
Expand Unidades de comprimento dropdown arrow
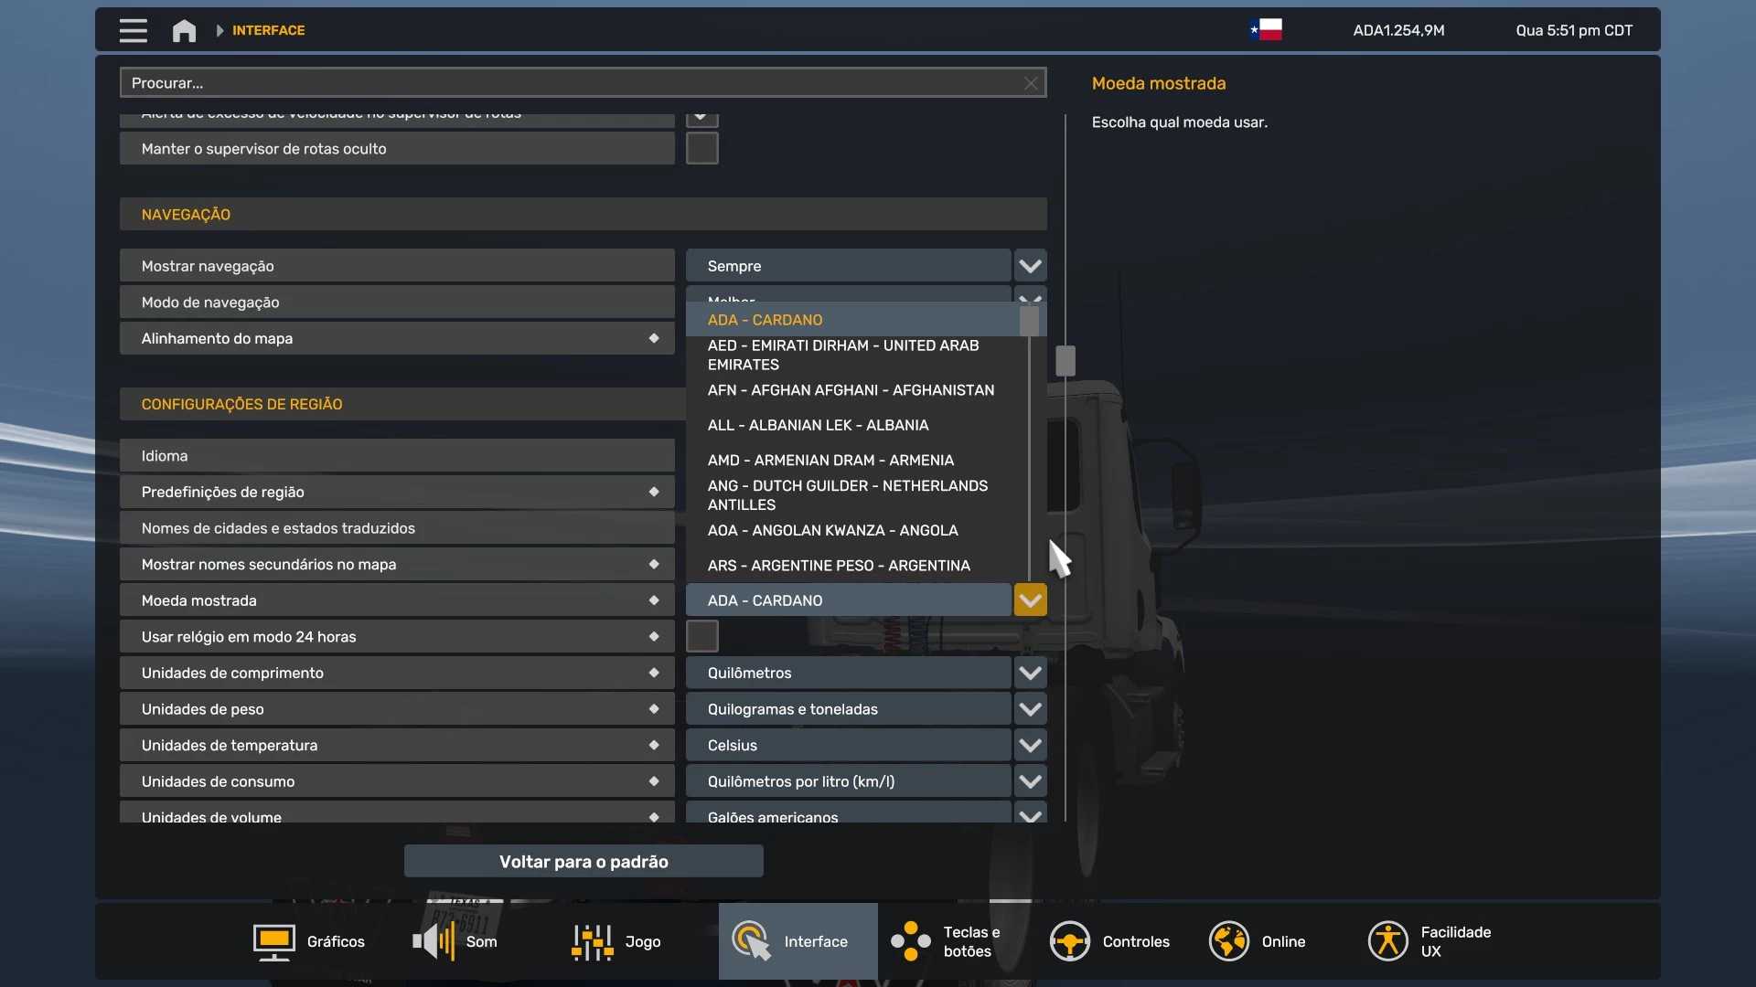coord(1030,673)
